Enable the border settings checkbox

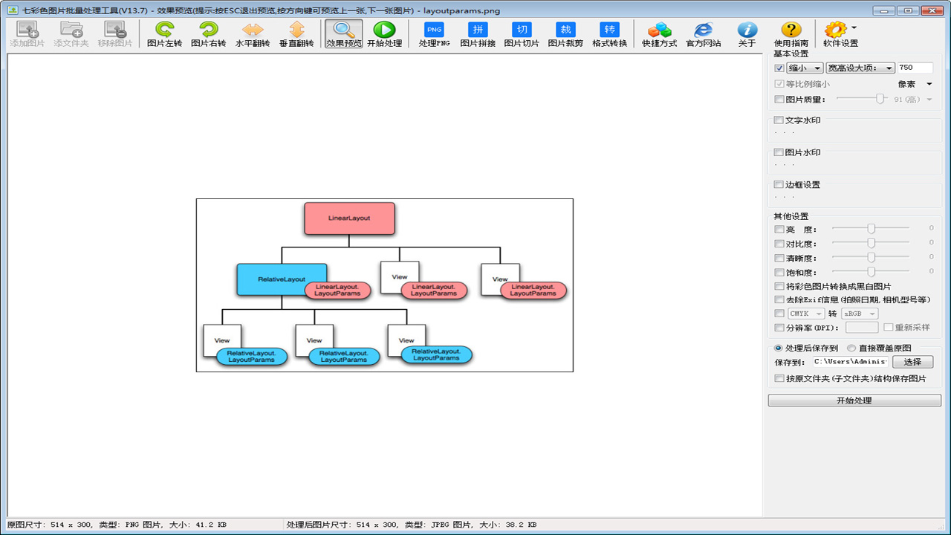779,185
